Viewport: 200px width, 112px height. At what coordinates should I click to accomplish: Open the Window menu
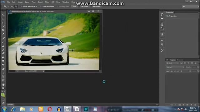click(66, 2)
